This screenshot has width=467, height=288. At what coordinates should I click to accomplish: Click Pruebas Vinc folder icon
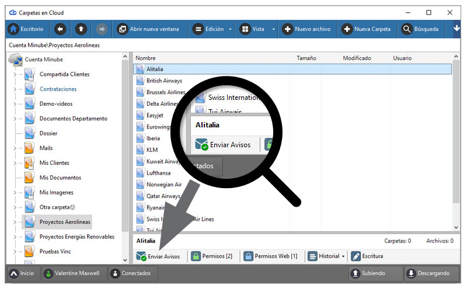point(29,251)
